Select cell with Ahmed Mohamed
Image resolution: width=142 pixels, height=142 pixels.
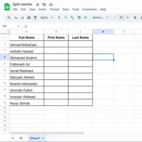(27, 44)
